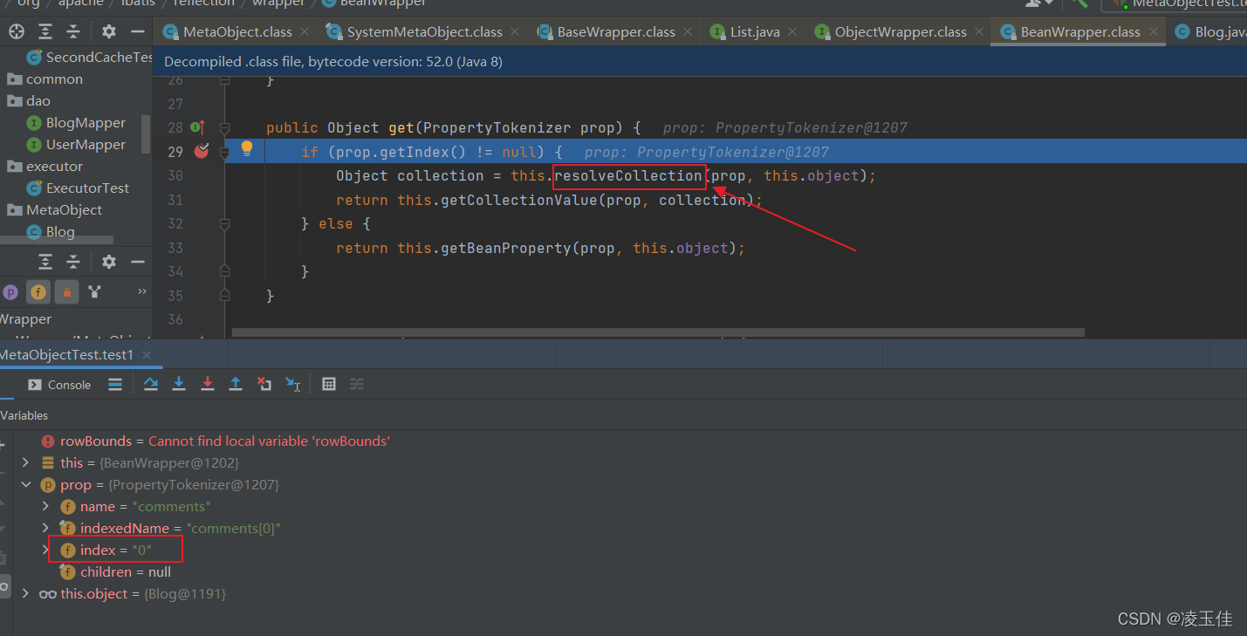The height and width of the screenshot is (636, 1247).
Task: Close the List.java tab
Action: point(792,31)
